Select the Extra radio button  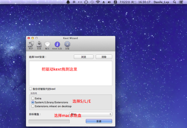coord(33,98)
